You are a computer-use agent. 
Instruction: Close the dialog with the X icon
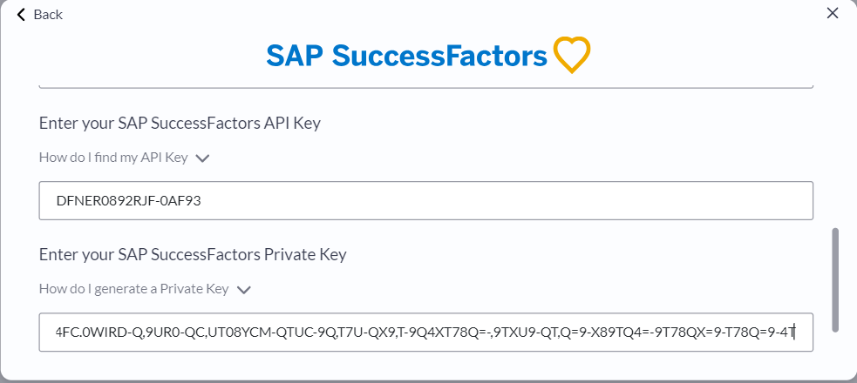pos(833,13)
